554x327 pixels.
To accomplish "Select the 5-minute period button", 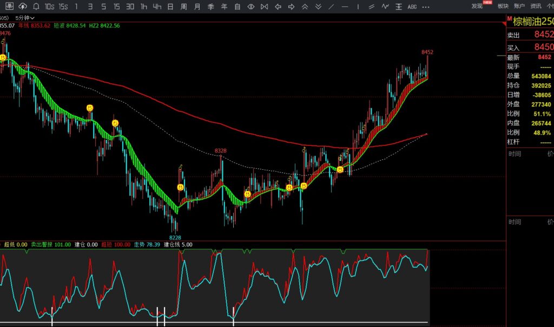I will coord(103,6).
